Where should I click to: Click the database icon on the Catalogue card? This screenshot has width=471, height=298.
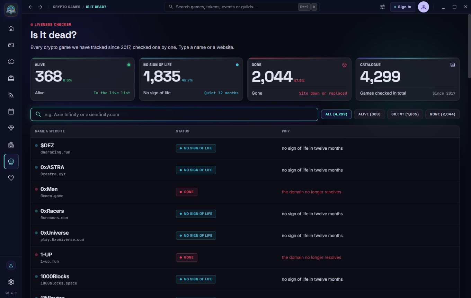(x=452, y=65)
